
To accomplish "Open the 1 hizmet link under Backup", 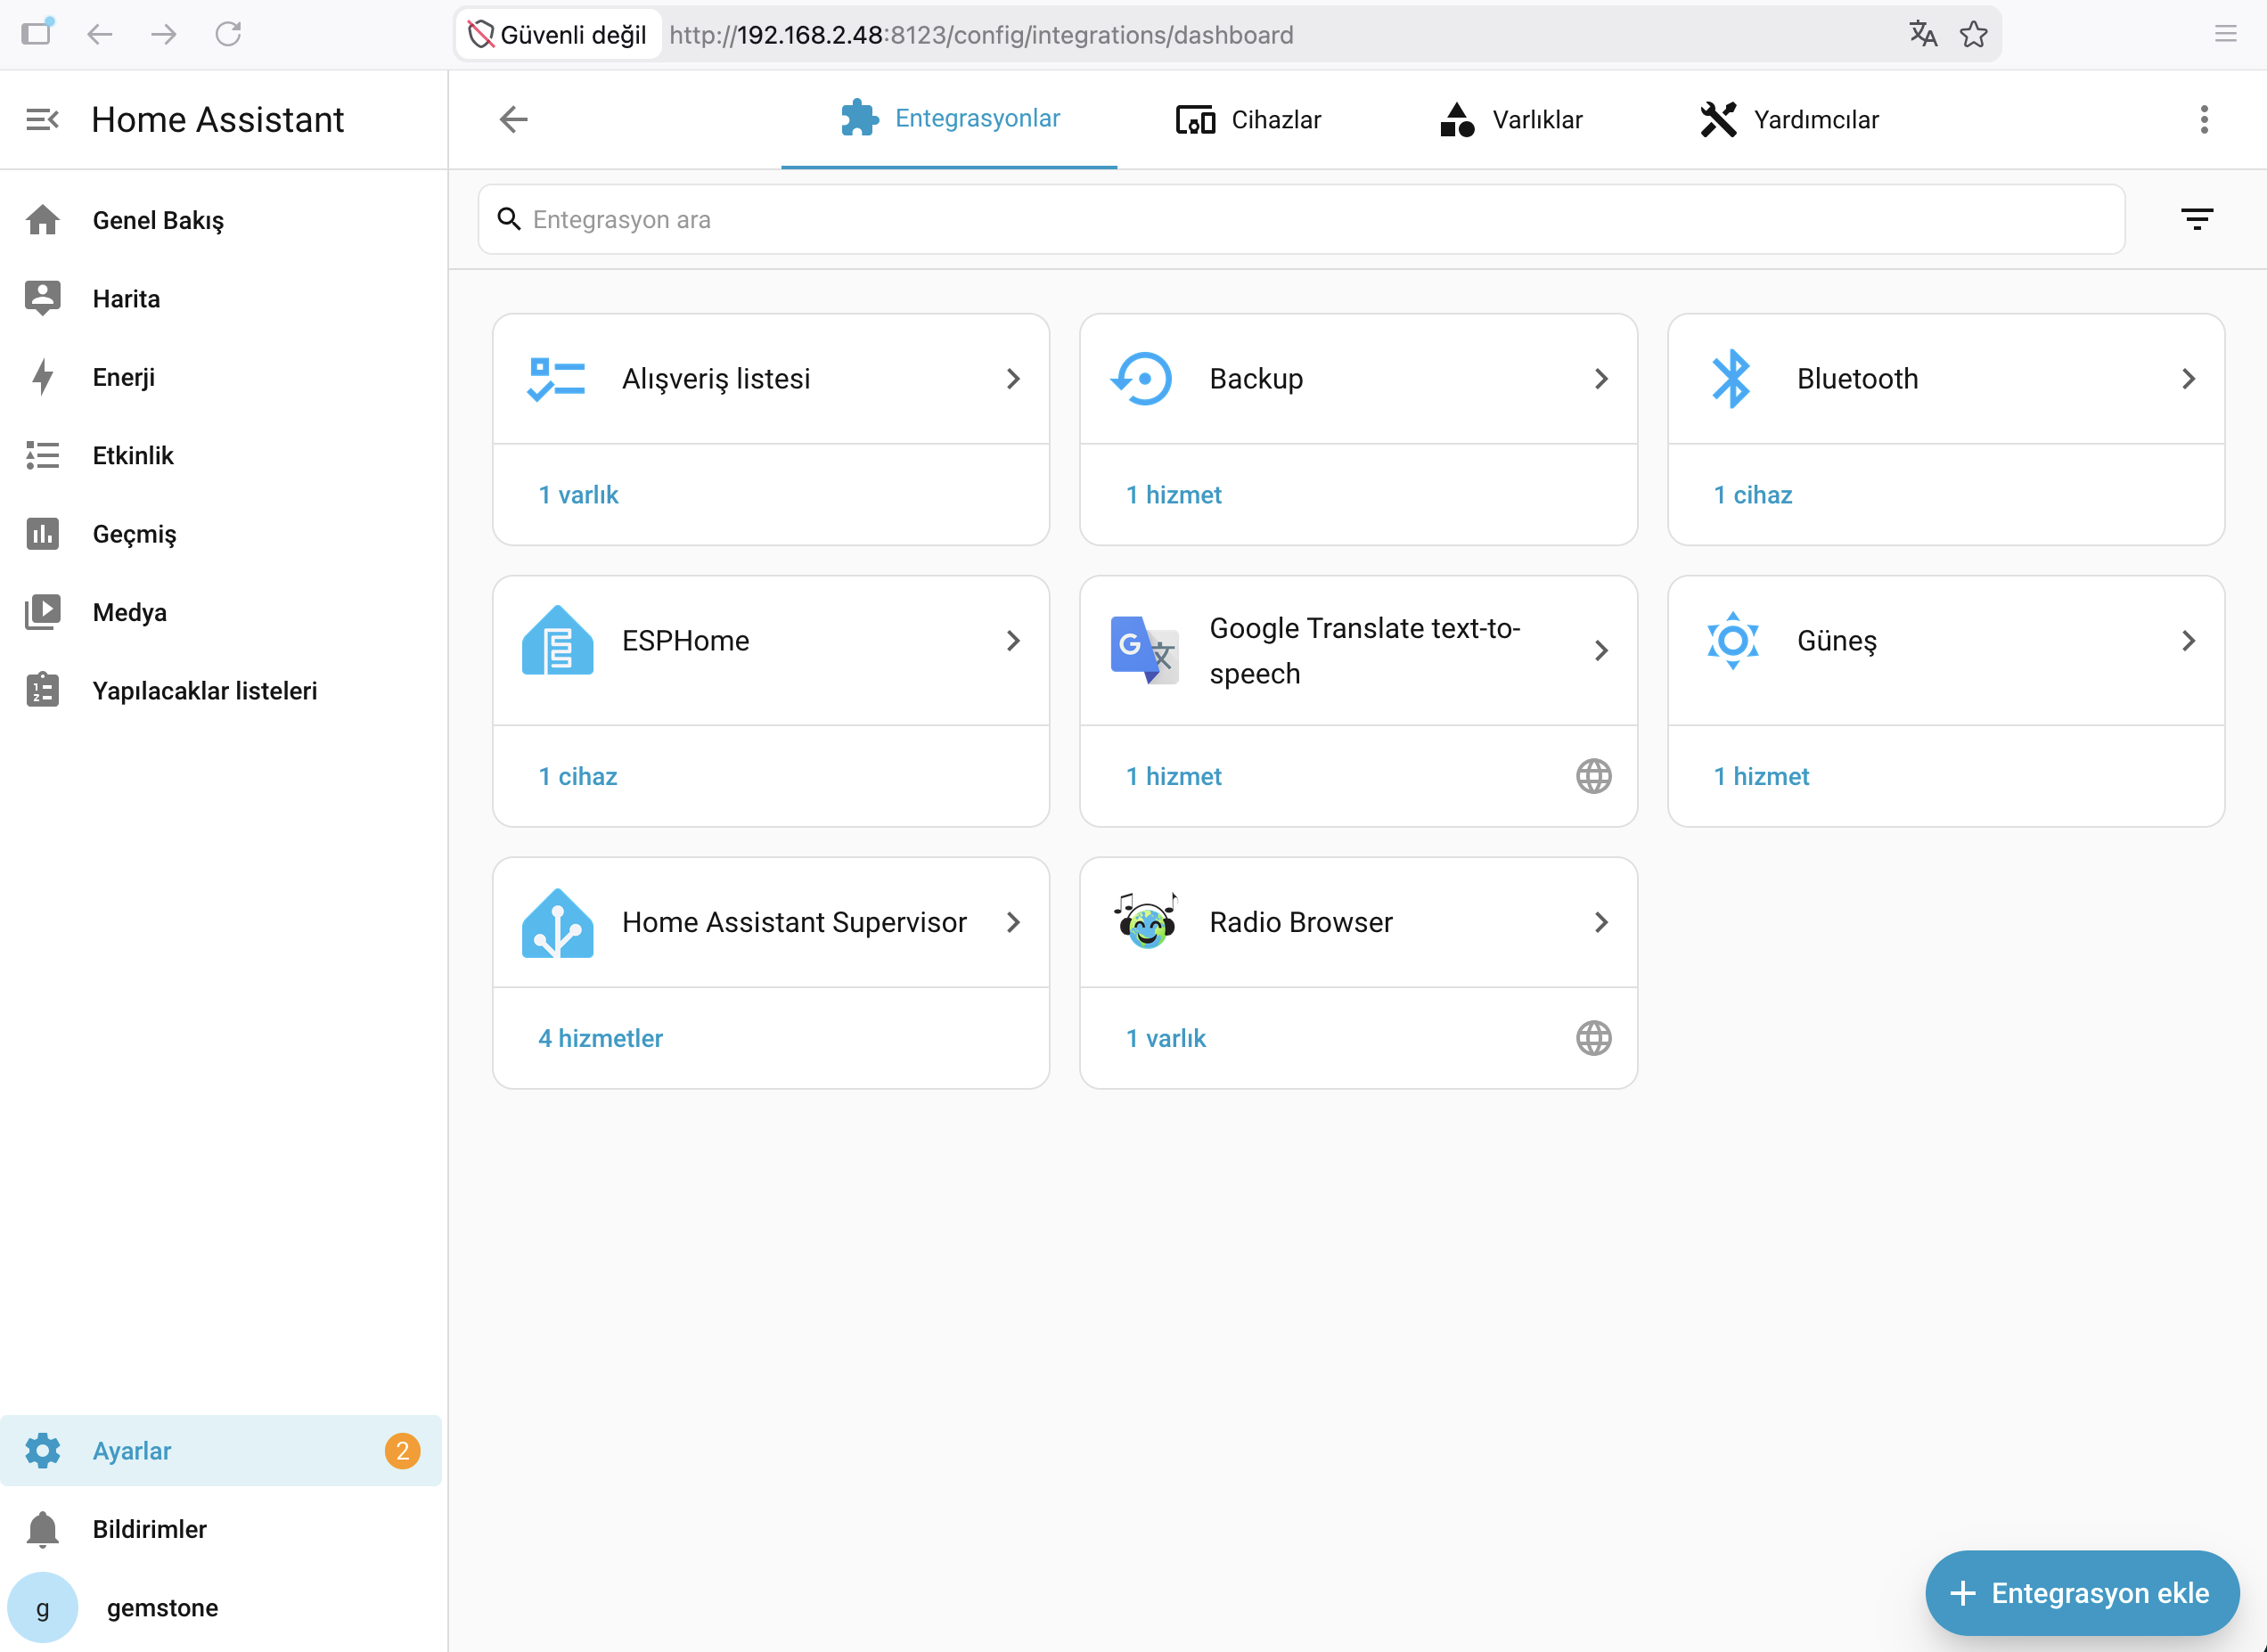I will (1173, 495).
